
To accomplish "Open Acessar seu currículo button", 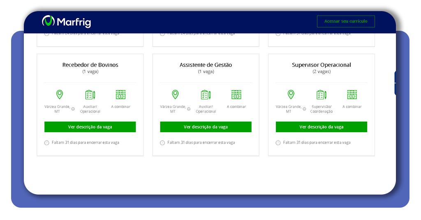I will [x=346, y=21].
